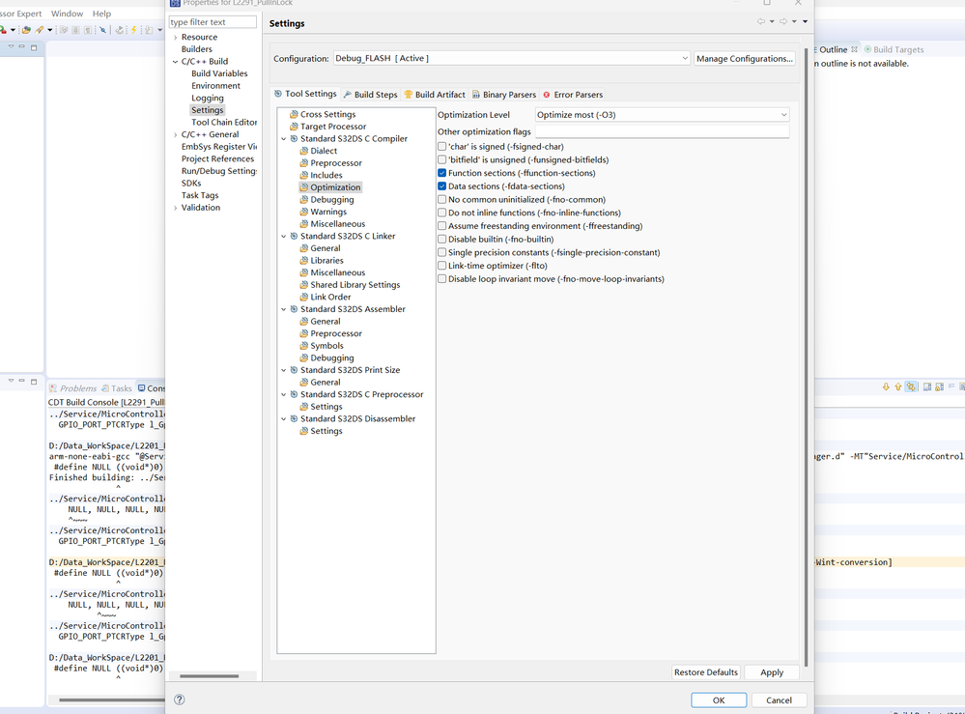Switch to Build Artifact tab
This screenshot has width=965, height=714.
(x=435, y=95)
